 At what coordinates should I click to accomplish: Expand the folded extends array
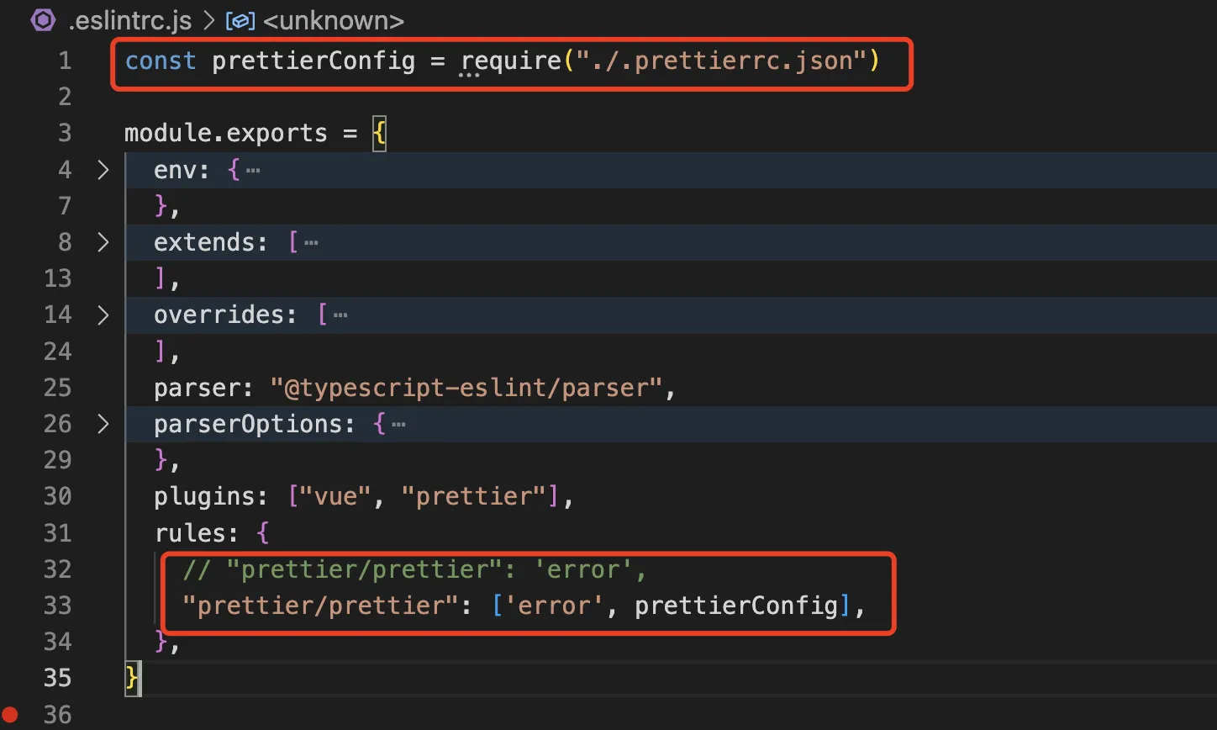(x=103, y=242)
